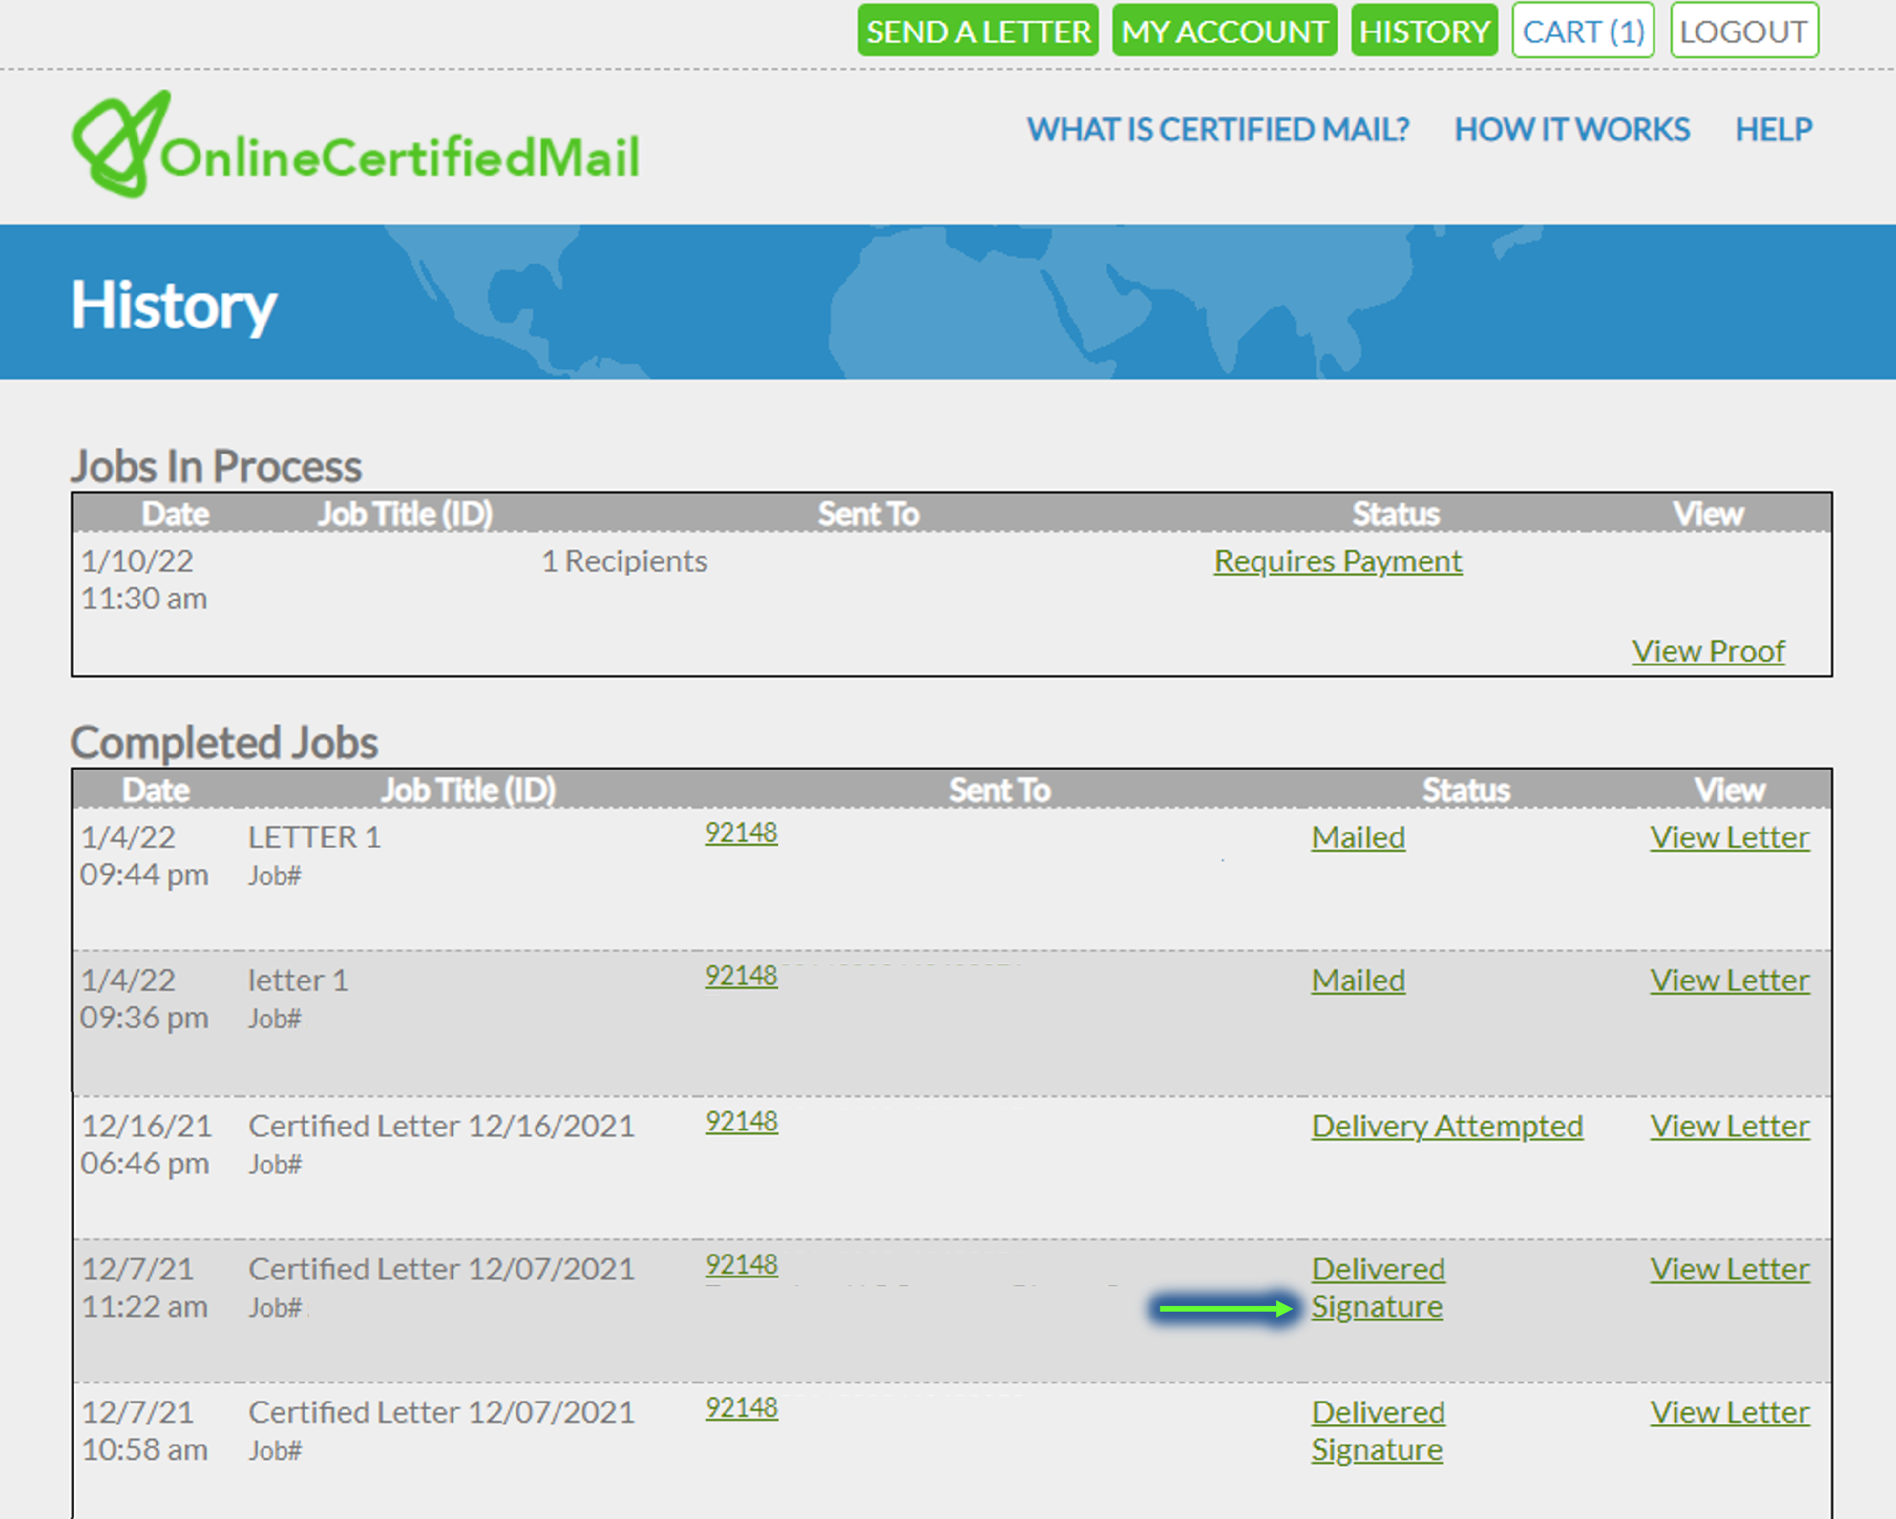
Task: Click Mailed status for LETTER 1
Action: (1357, 838)
